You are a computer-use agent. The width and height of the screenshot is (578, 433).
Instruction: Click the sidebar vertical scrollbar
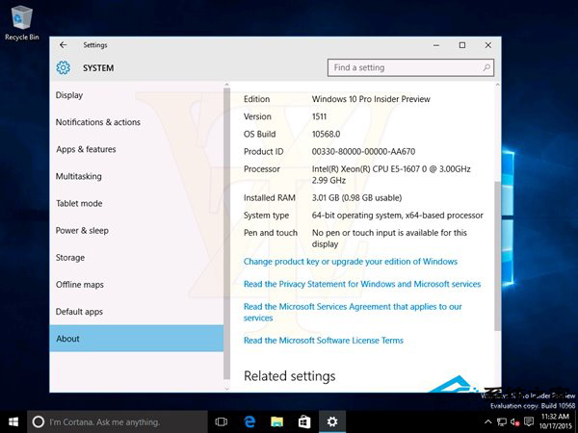click(x=226, y=234)
